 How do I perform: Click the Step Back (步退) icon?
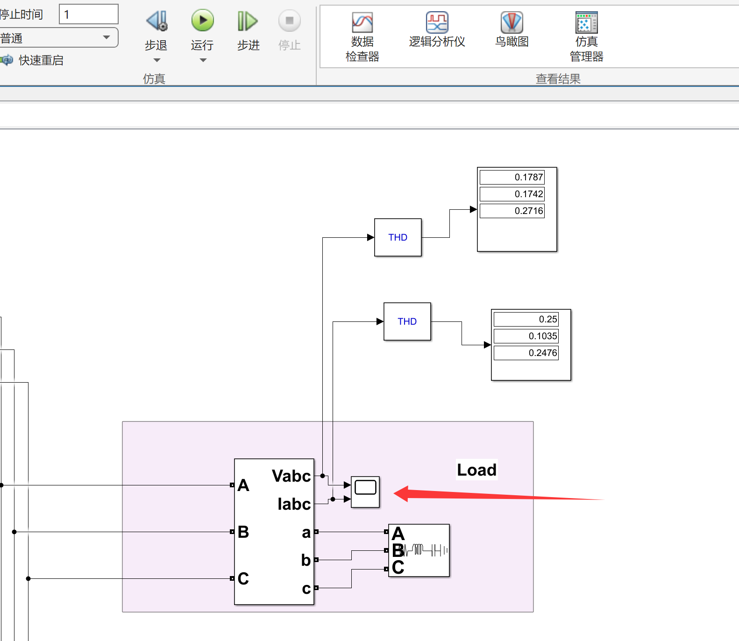tap(156, 21)
